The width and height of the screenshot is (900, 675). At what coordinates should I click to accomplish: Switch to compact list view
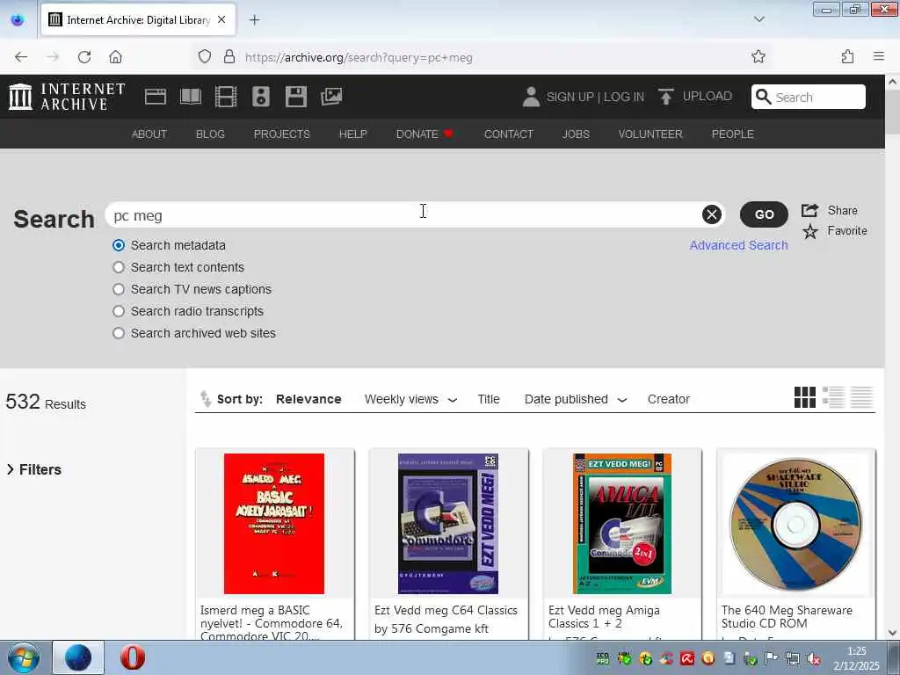pos(861,397)
